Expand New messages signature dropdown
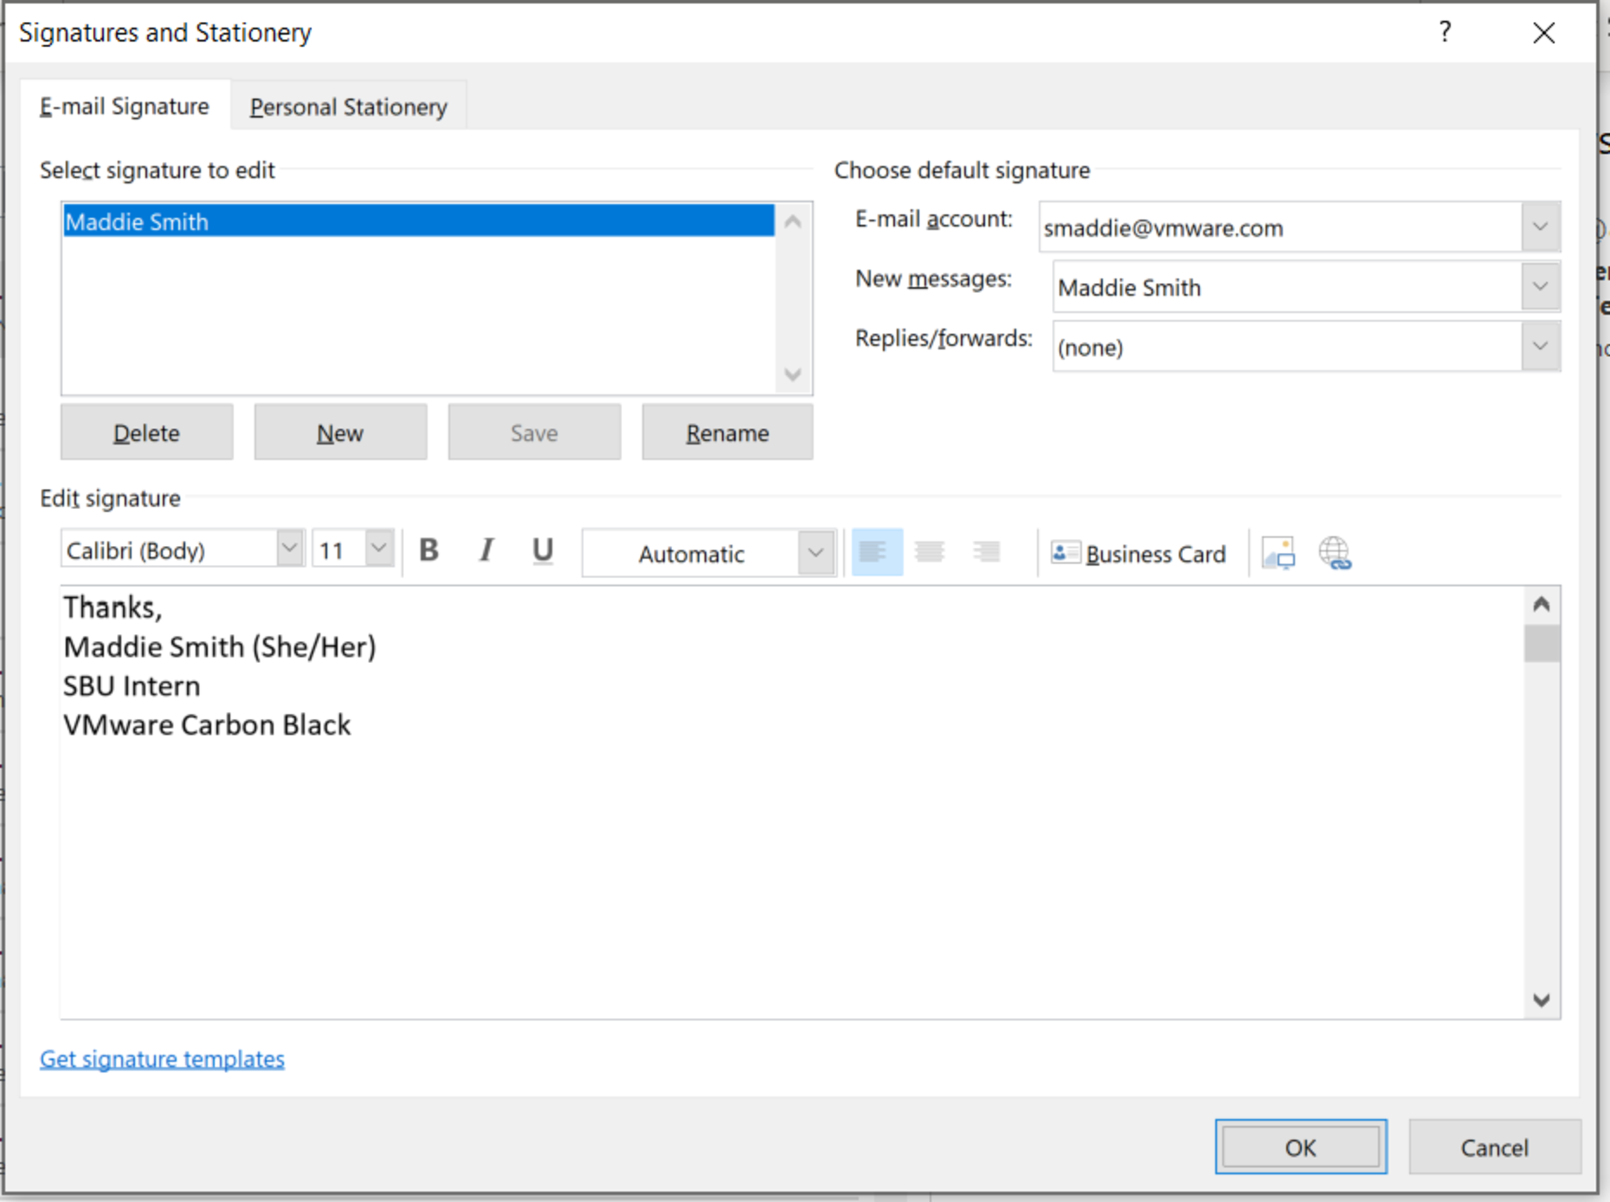The width and height of the screenshot is (1610, 1202). click(x=1539, y=287)
